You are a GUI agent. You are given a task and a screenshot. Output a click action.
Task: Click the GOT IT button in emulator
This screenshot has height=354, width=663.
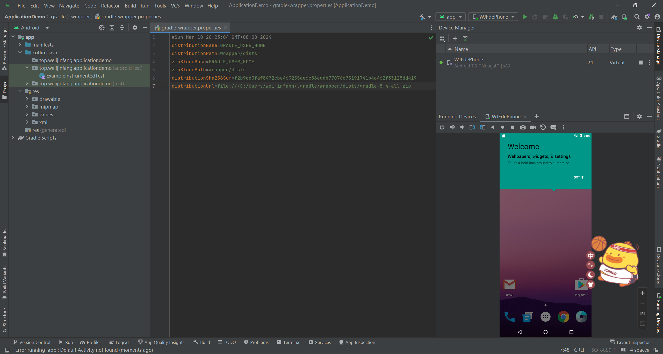(x=579, y=177)
